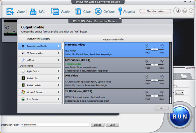This screenshot has width=196, height=133.
Task: Click the AVI Video quality slider
Action: 155,80
